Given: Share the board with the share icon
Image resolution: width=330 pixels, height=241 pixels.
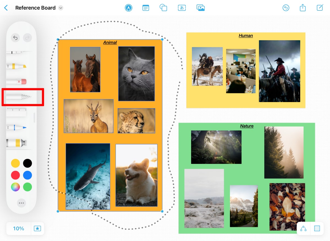Looking at the screenshot, I should (x=302, y=8).
